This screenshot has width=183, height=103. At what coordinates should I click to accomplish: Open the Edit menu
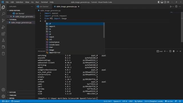12,2
